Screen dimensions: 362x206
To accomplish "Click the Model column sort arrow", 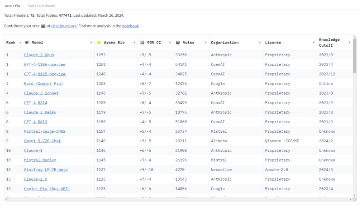I will (x=90, y=43).
